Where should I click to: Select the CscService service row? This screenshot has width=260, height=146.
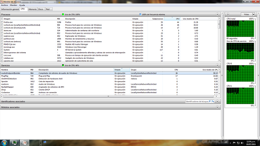click(110, 92)
